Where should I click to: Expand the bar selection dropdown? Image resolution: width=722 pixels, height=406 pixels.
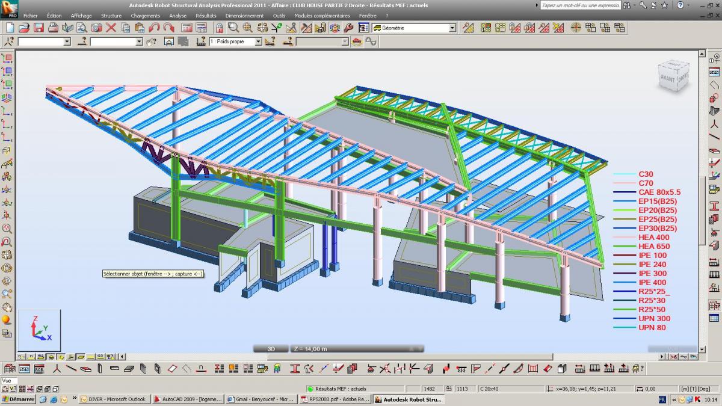tap(139, 42)
